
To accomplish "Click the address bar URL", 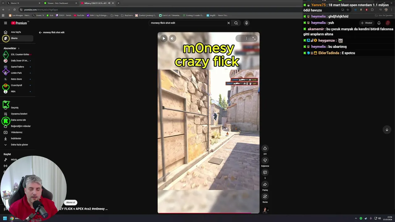I will [41, 10].
